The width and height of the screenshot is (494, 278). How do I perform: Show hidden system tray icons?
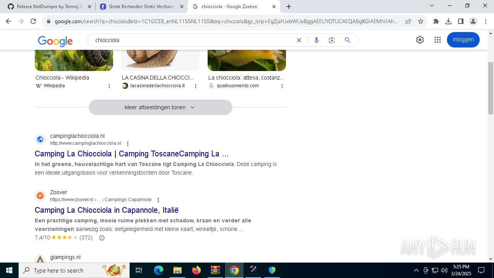pyautogui.click(x=416, y=270)
